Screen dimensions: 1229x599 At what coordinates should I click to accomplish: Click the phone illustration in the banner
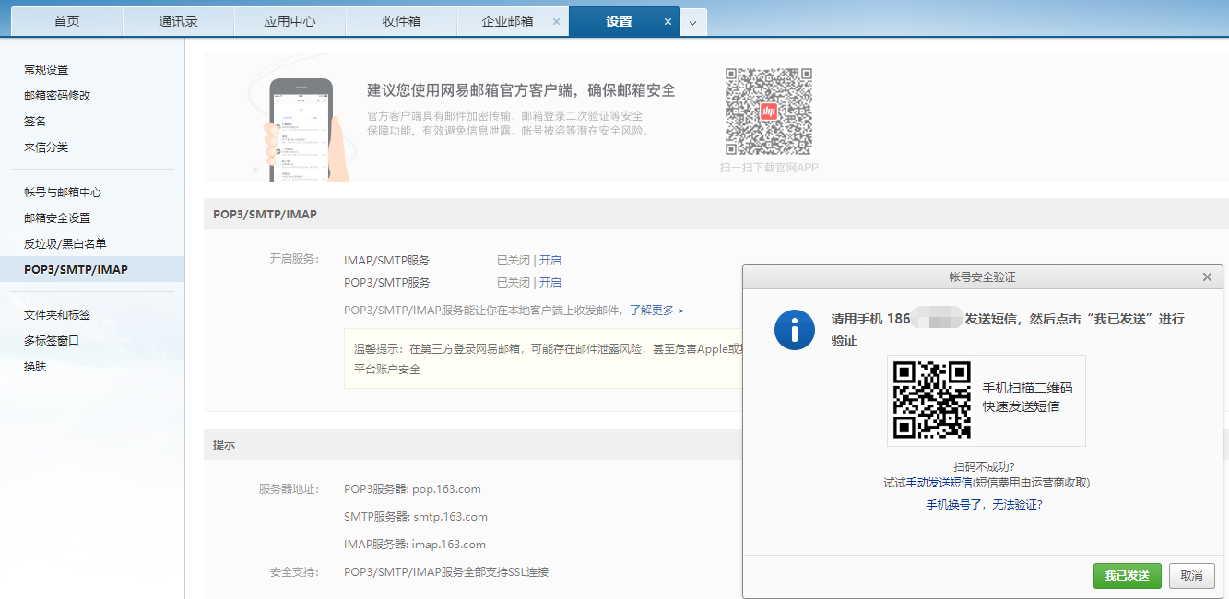click(x=300, y=129)
